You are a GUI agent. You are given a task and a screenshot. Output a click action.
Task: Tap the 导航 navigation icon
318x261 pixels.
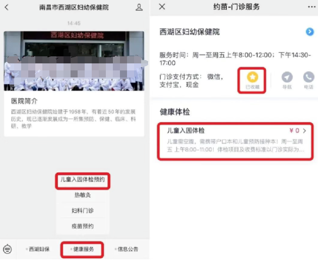287,80
